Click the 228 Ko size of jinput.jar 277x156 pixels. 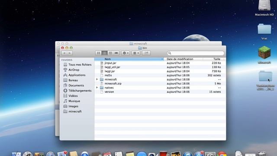[x=216, y=63]
